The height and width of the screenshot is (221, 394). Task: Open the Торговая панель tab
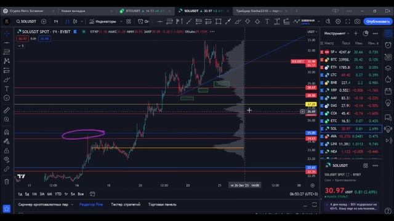(x=163, y=204)
